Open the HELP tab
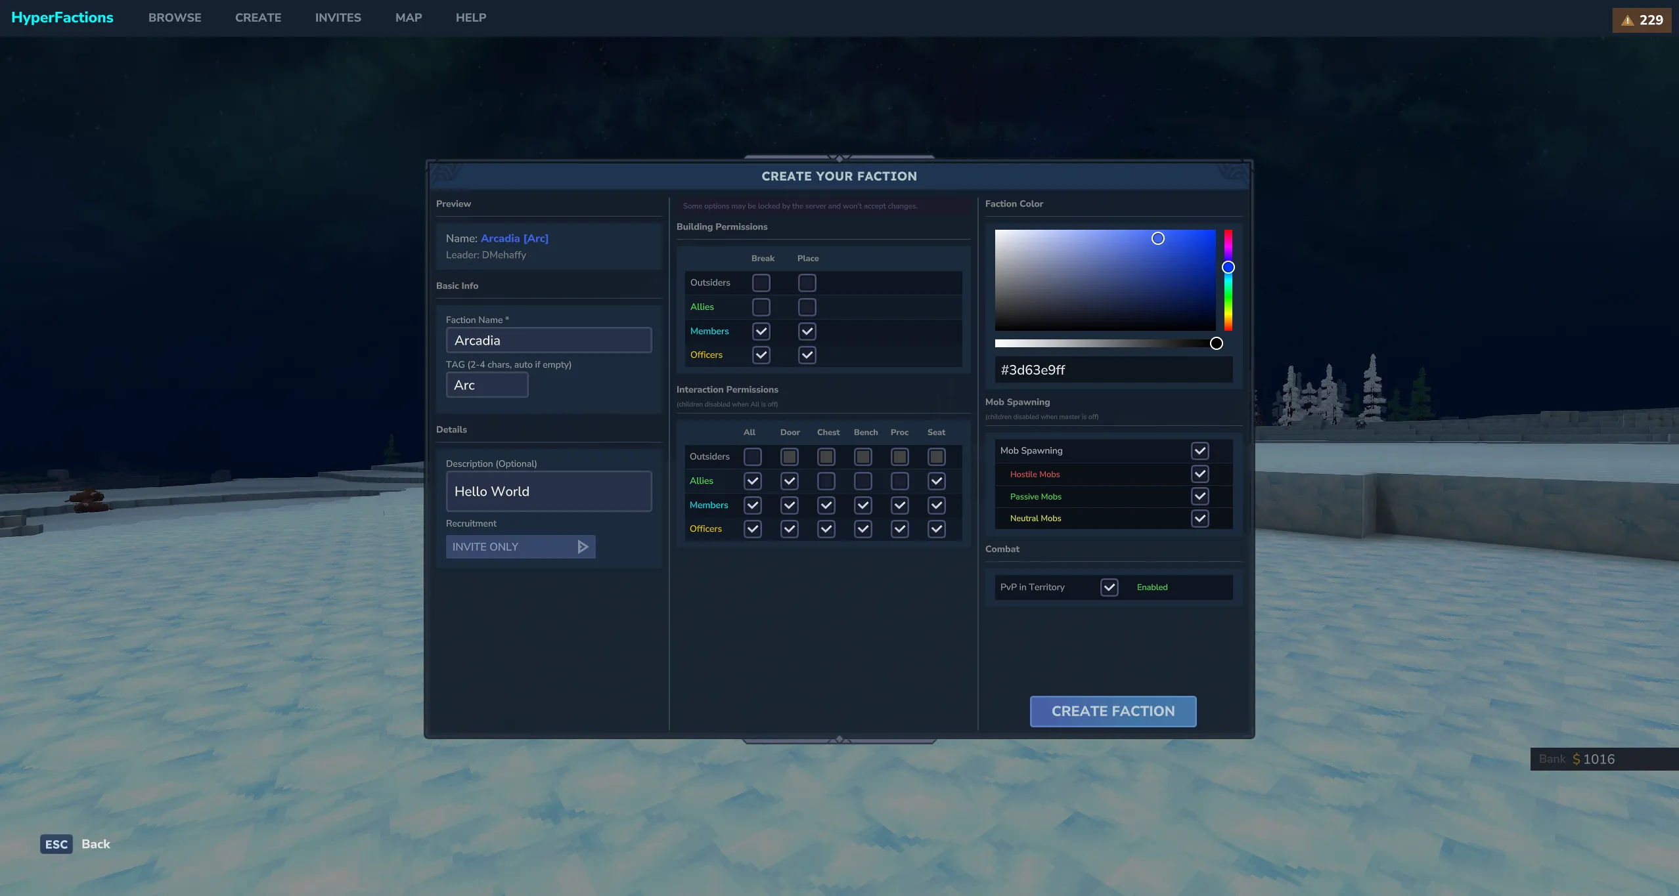The height and width of the screenshot is (896, 1679). 470,18
